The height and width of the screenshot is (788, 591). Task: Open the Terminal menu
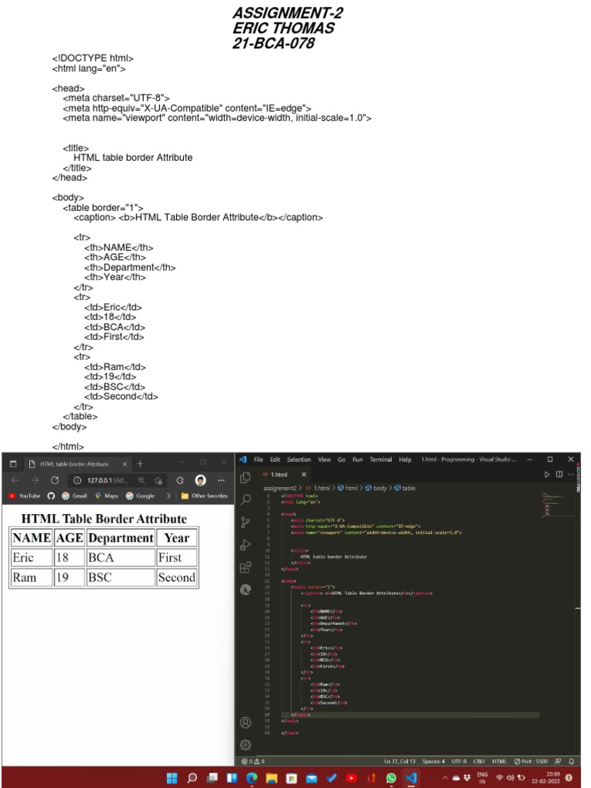tap(380, 459)
